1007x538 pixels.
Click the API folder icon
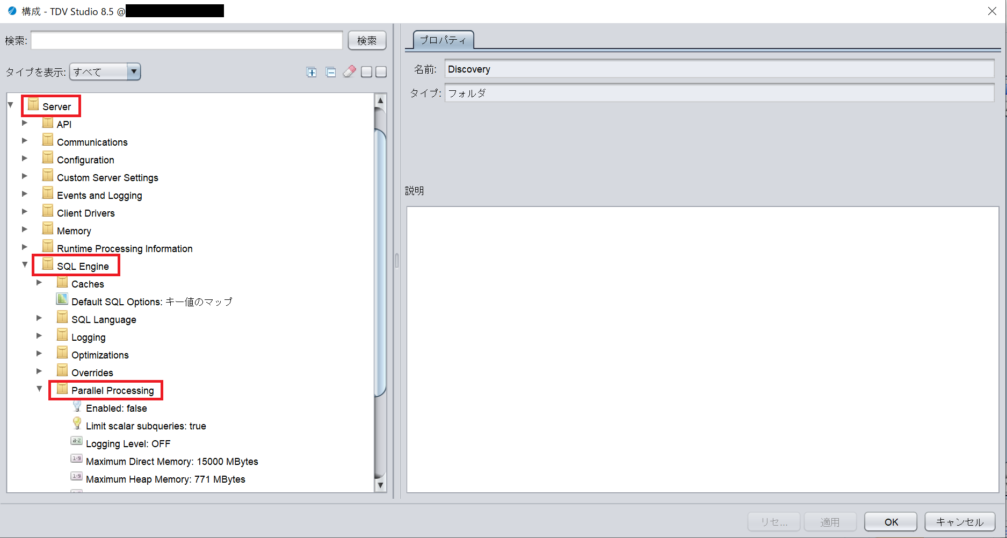pos(48,123)
